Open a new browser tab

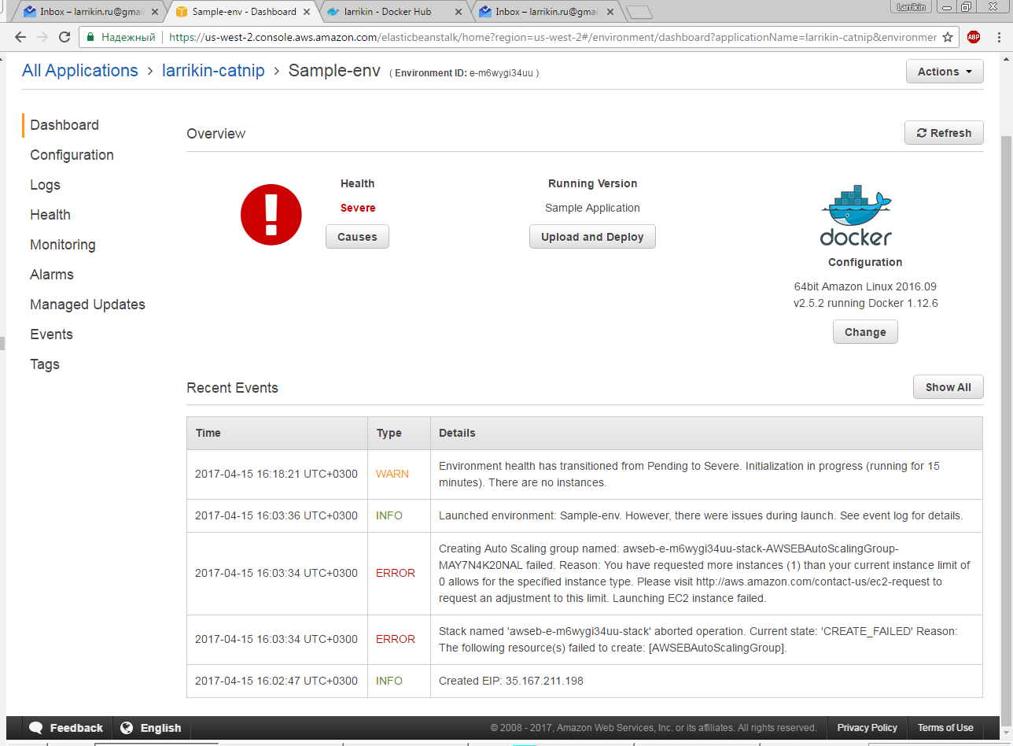(639, 12)
